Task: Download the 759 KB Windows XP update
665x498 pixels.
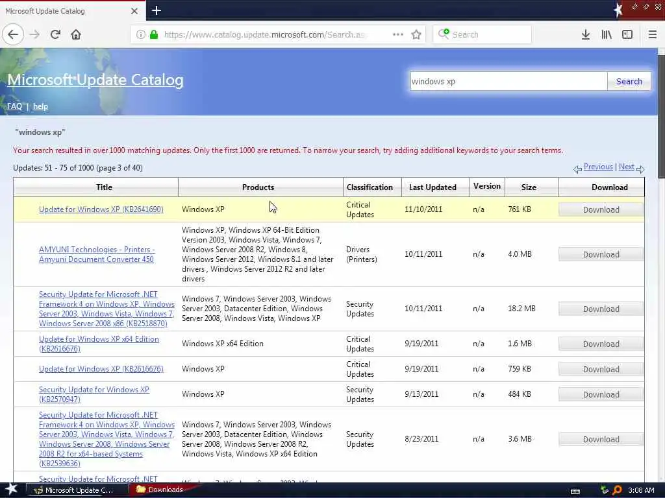Action: click(601, 369)
